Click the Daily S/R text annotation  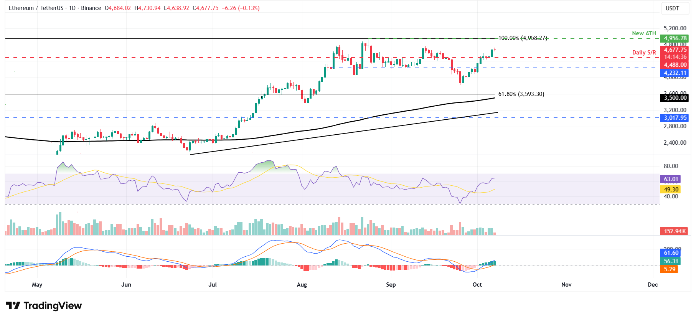[644, 53]
